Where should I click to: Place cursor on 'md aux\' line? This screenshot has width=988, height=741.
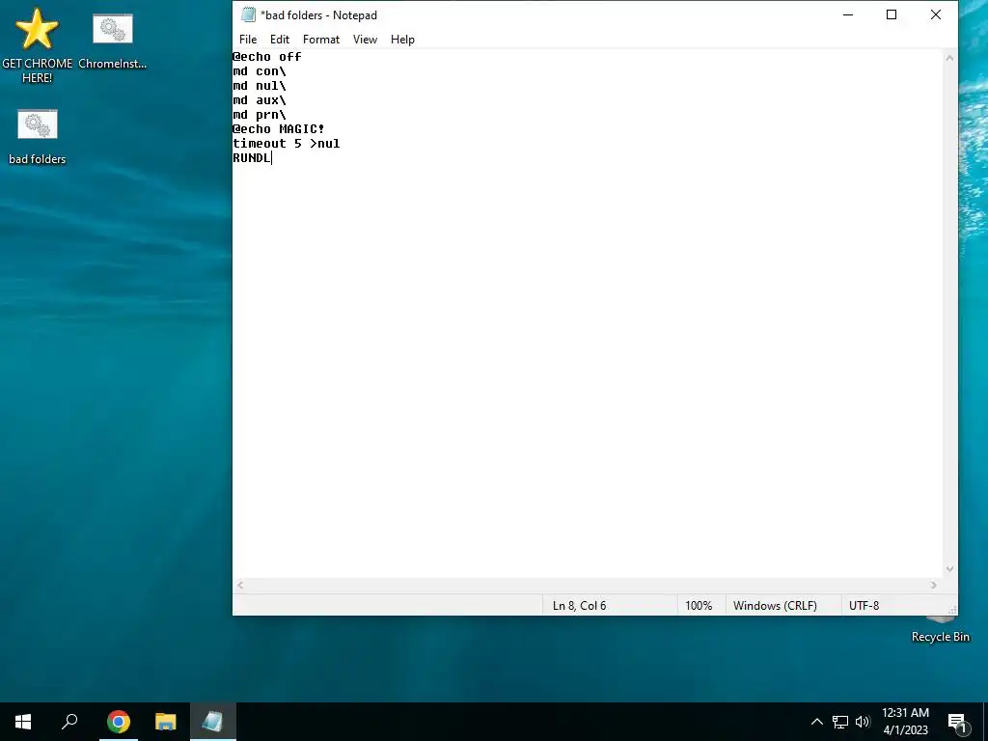click(x=260, y=100)
